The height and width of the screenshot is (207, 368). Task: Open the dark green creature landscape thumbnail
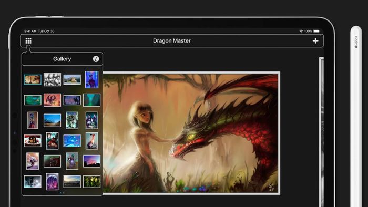53,161
